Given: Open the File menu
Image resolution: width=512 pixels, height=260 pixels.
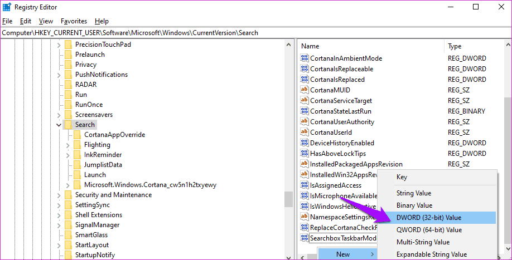Looking at the screenshot, I should point(7,21).
